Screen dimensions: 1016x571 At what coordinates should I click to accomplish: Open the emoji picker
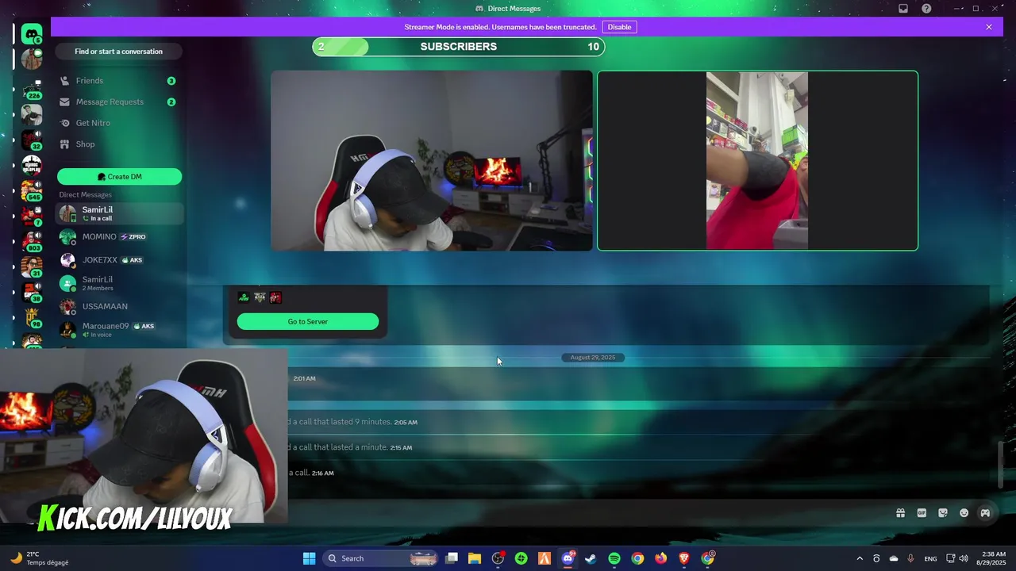(964, 513)
